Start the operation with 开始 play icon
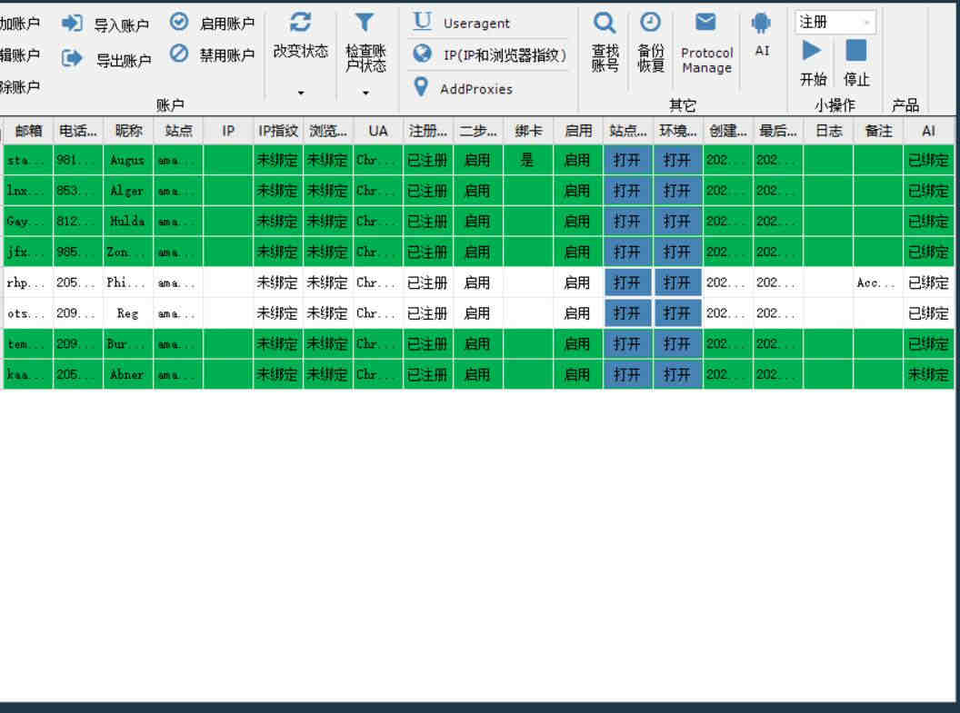The image size is (960, 713). pyautogui.click(x=812, y=50)
